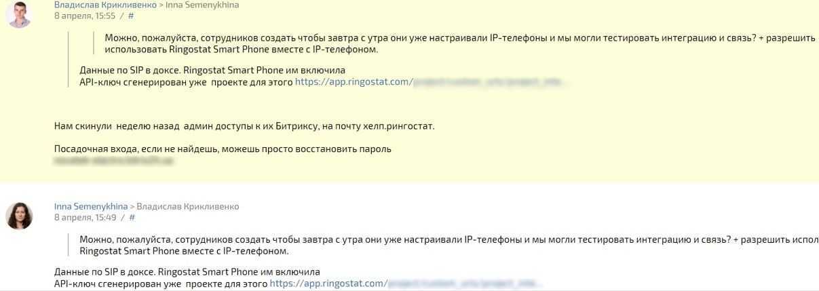Click the # permalink of 15:49 message

pos(132,218)
